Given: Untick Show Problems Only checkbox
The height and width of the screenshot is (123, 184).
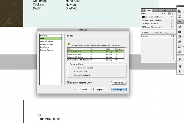Looking at the screenshot, I should (68, 83).
